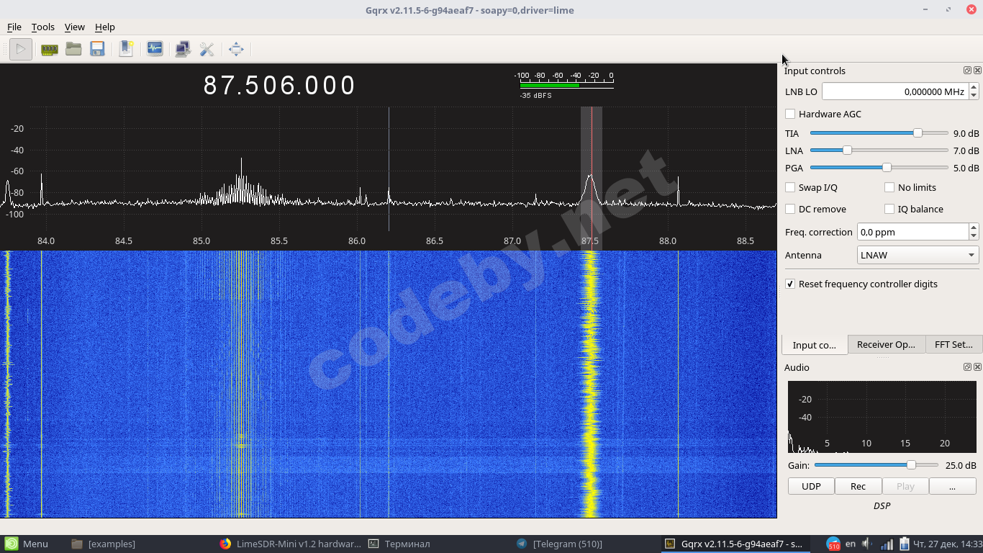Toggle full screen arrows icon in toolbar

(x=236, y=49)
